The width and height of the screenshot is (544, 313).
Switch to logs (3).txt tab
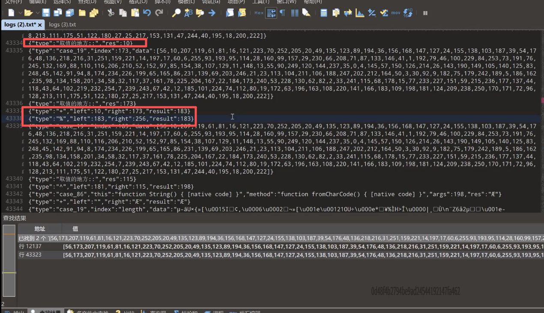63,25
